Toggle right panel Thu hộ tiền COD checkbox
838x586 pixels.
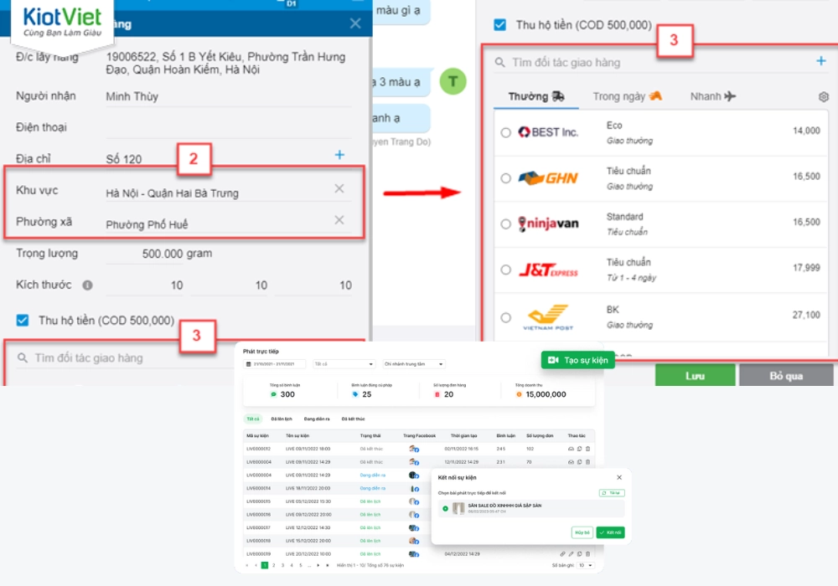click(x=499, y=25)
